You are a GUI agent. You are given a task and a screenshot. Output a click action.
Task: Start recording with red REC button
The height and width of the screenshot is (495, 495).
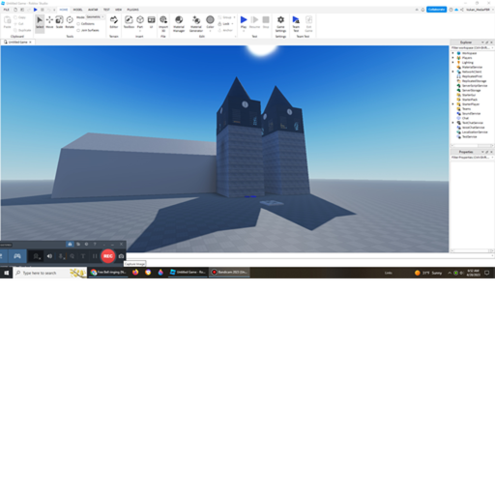pyautogui.click(x=108, y=256)
